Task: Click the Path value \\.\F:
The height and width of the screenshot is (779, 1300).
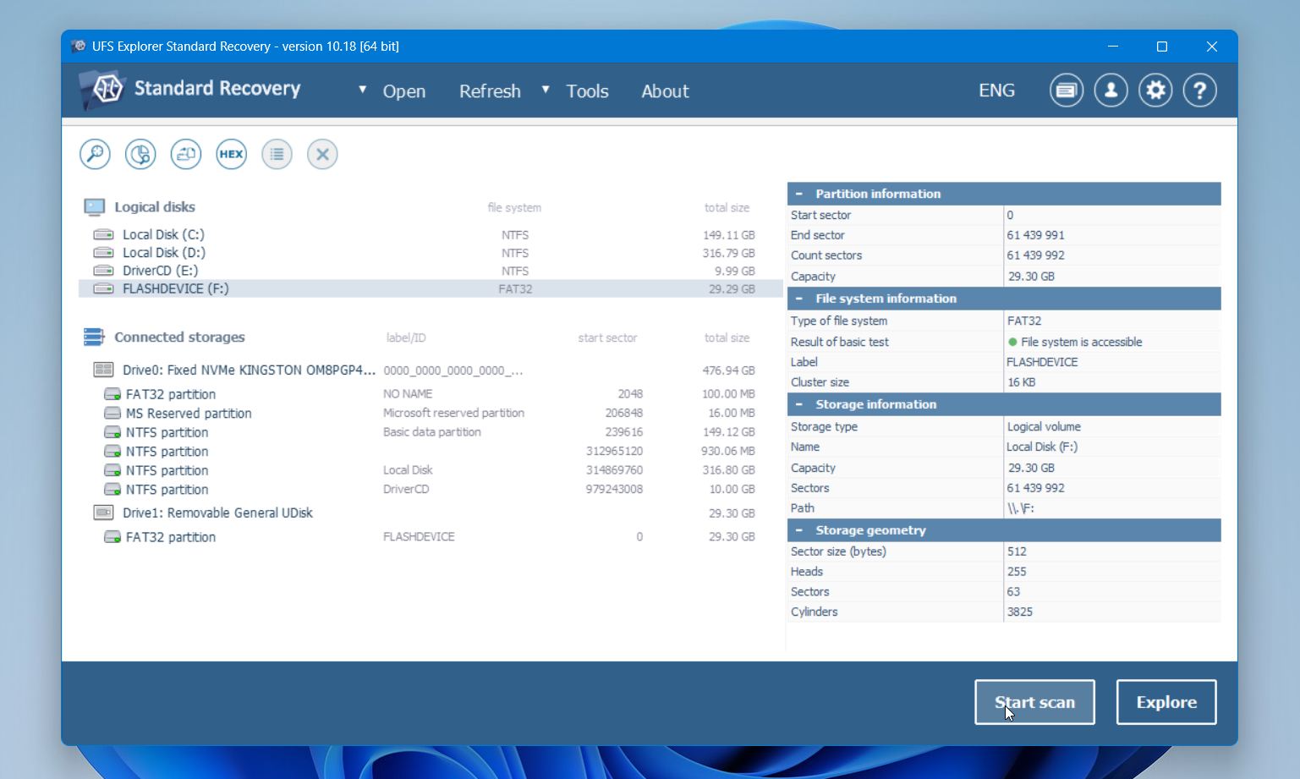Action: (x=1020, y=508)
